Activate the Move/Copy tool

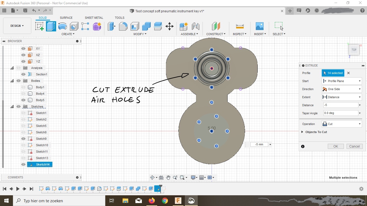click(x=170, y=26)
